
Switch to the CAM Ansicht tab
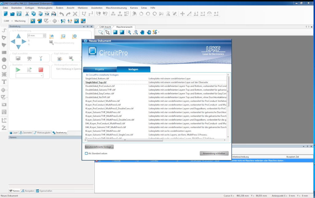click(x=105, y=27)
